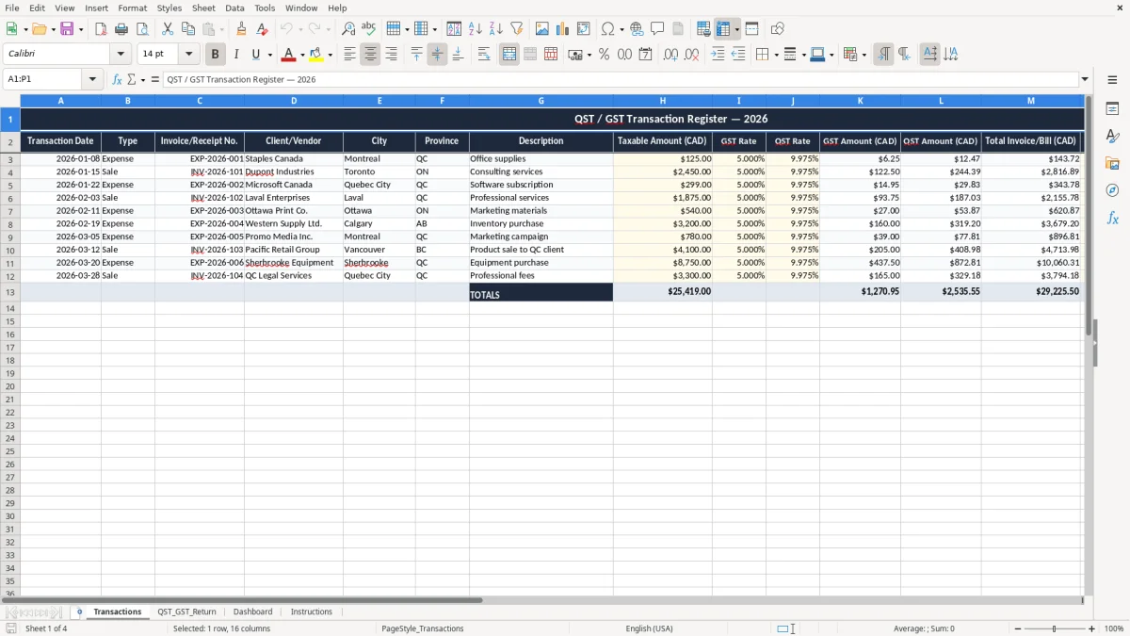
Task: Click the status bar zoom slider
Action: [1055, 628]
